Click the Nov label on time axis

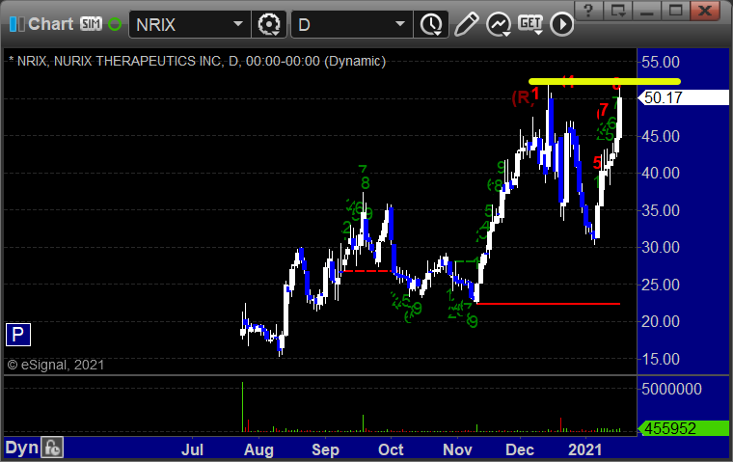pos(457,449)
